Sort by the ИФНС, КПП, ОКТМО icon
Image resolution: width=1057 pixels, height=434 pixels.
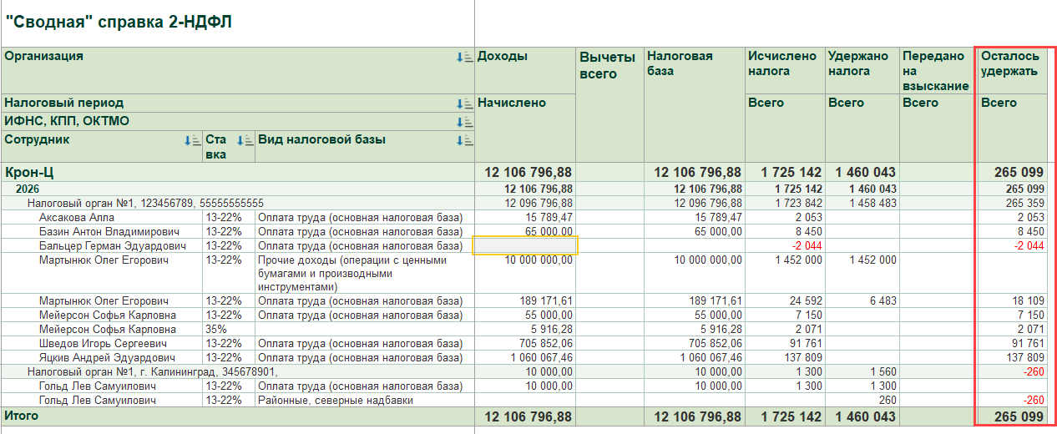click(x=465, y=122)
